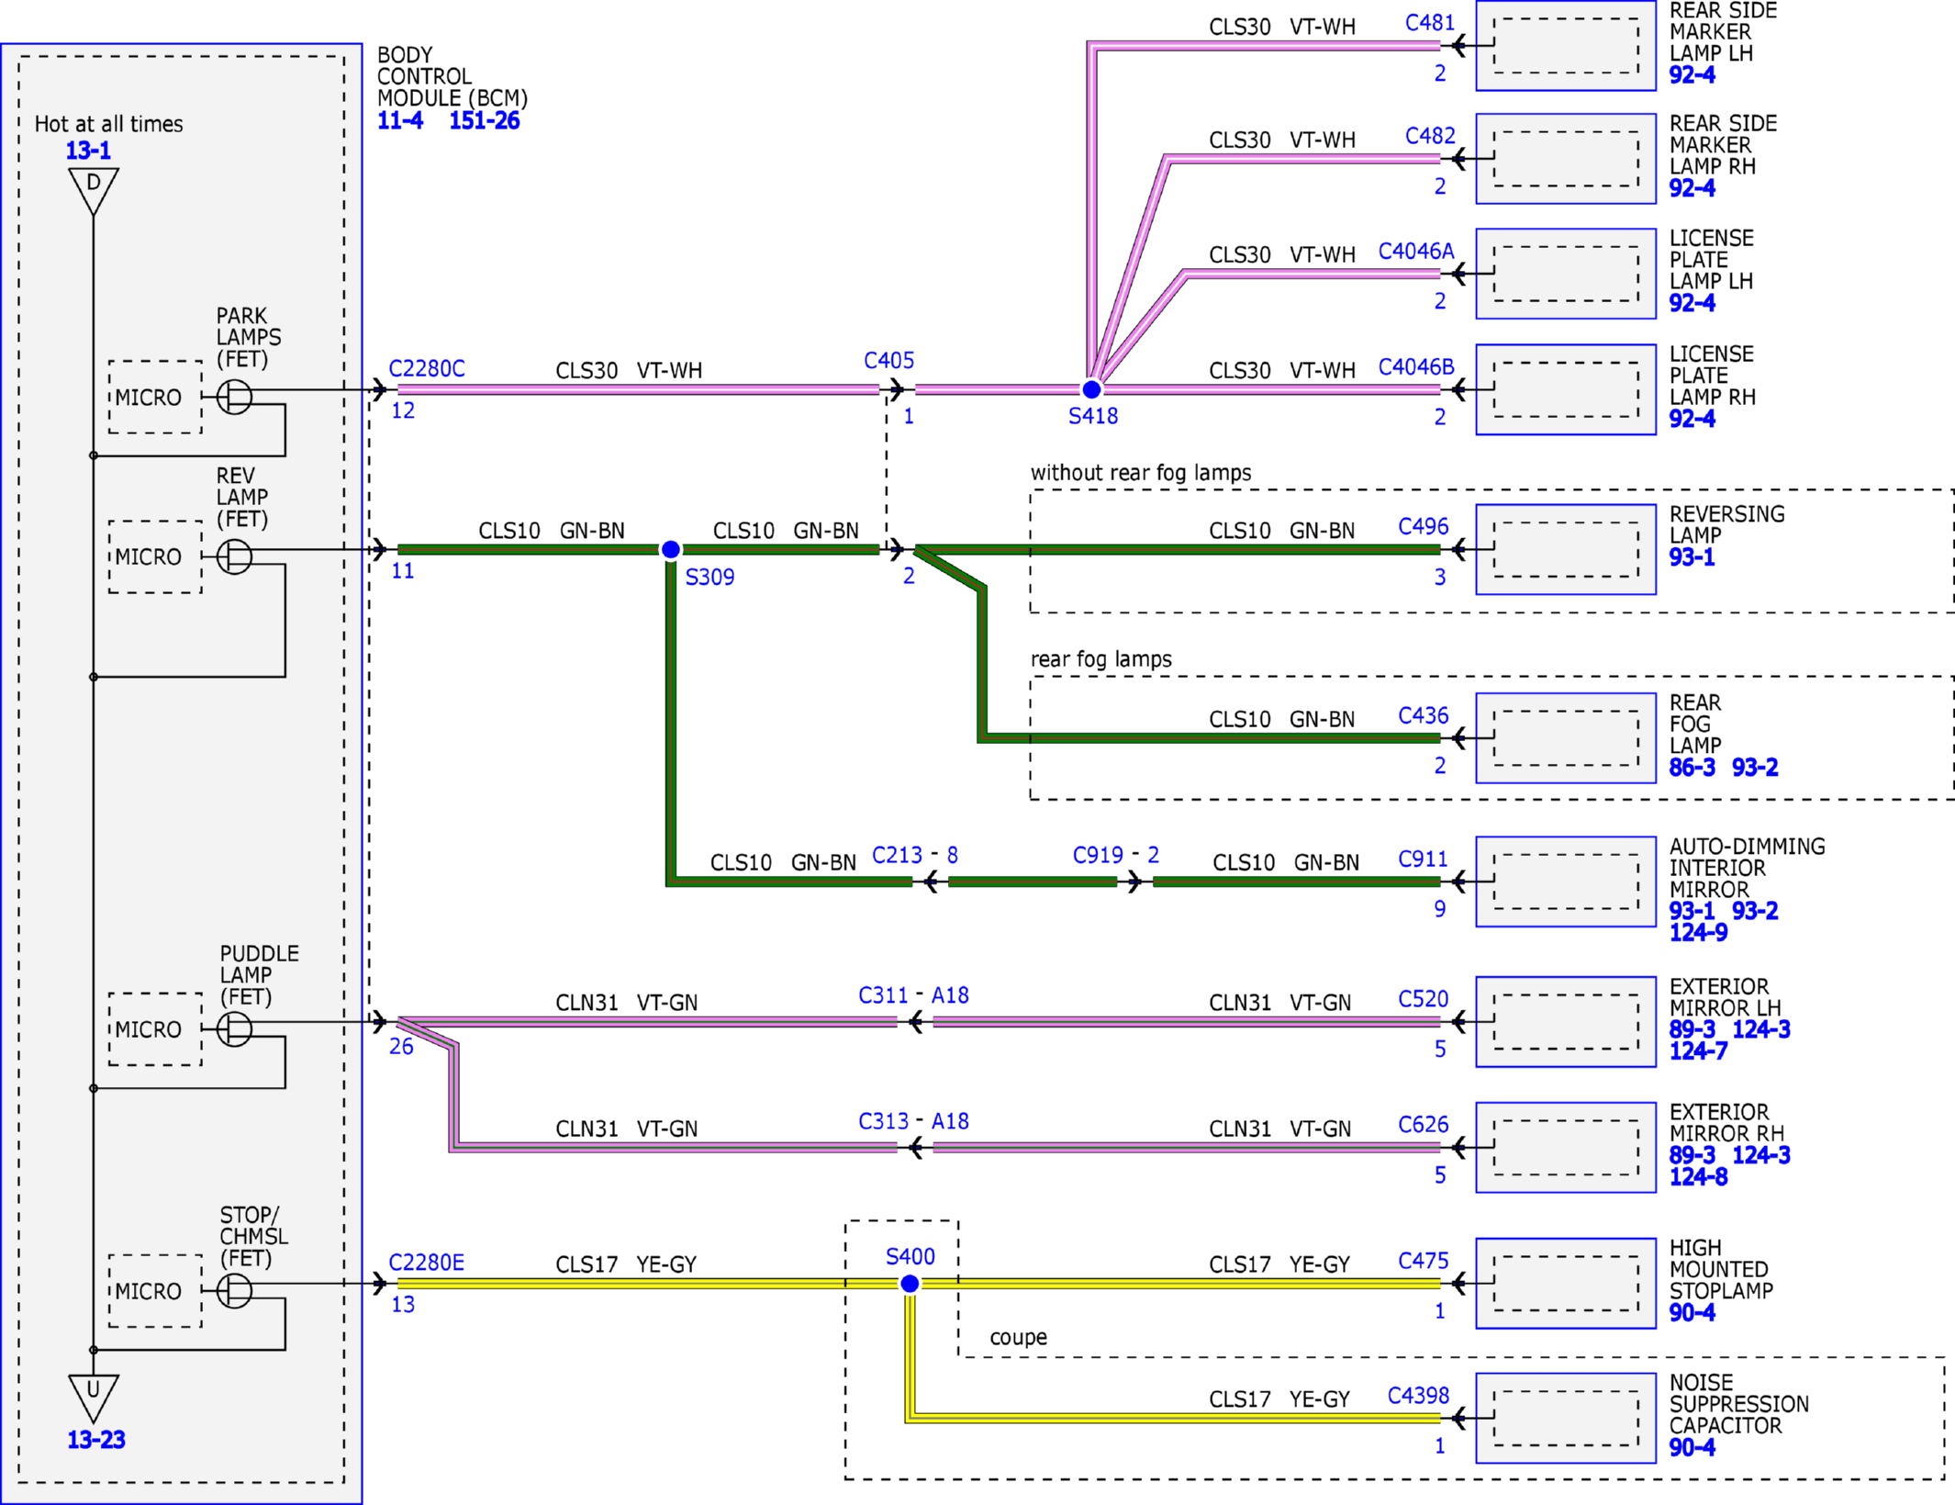Click the S418 splice node

pos(1091,389)
